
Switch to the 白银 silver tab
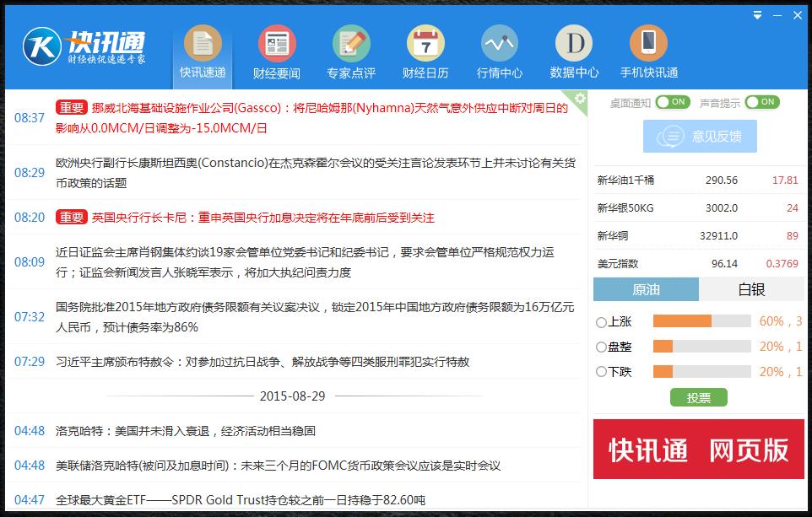point(751,289)
